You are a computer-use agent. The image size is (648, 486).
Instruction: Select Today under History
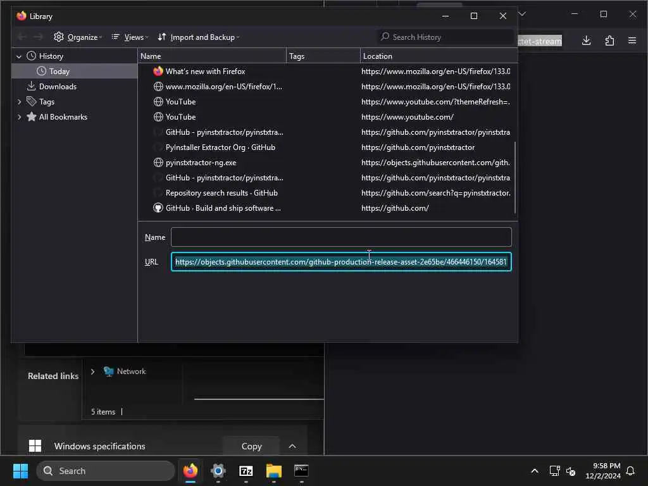[x=75, y=72]
